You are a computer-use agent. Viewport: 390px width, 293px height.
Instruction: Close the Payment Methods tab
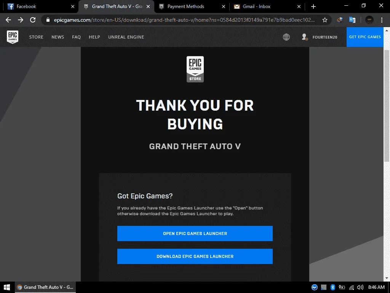pos(223,6)
